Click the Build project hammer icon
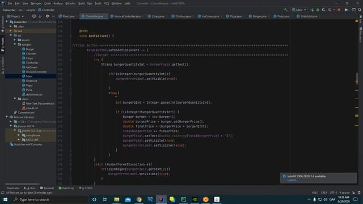363x204 pixels. (286, 10)
